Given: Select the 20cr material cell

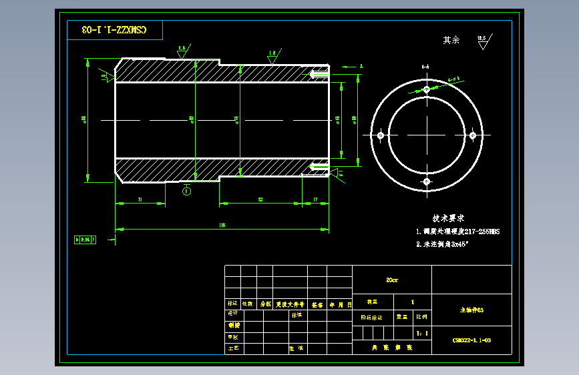Looking at the screenshot, I should pos(392,280).
